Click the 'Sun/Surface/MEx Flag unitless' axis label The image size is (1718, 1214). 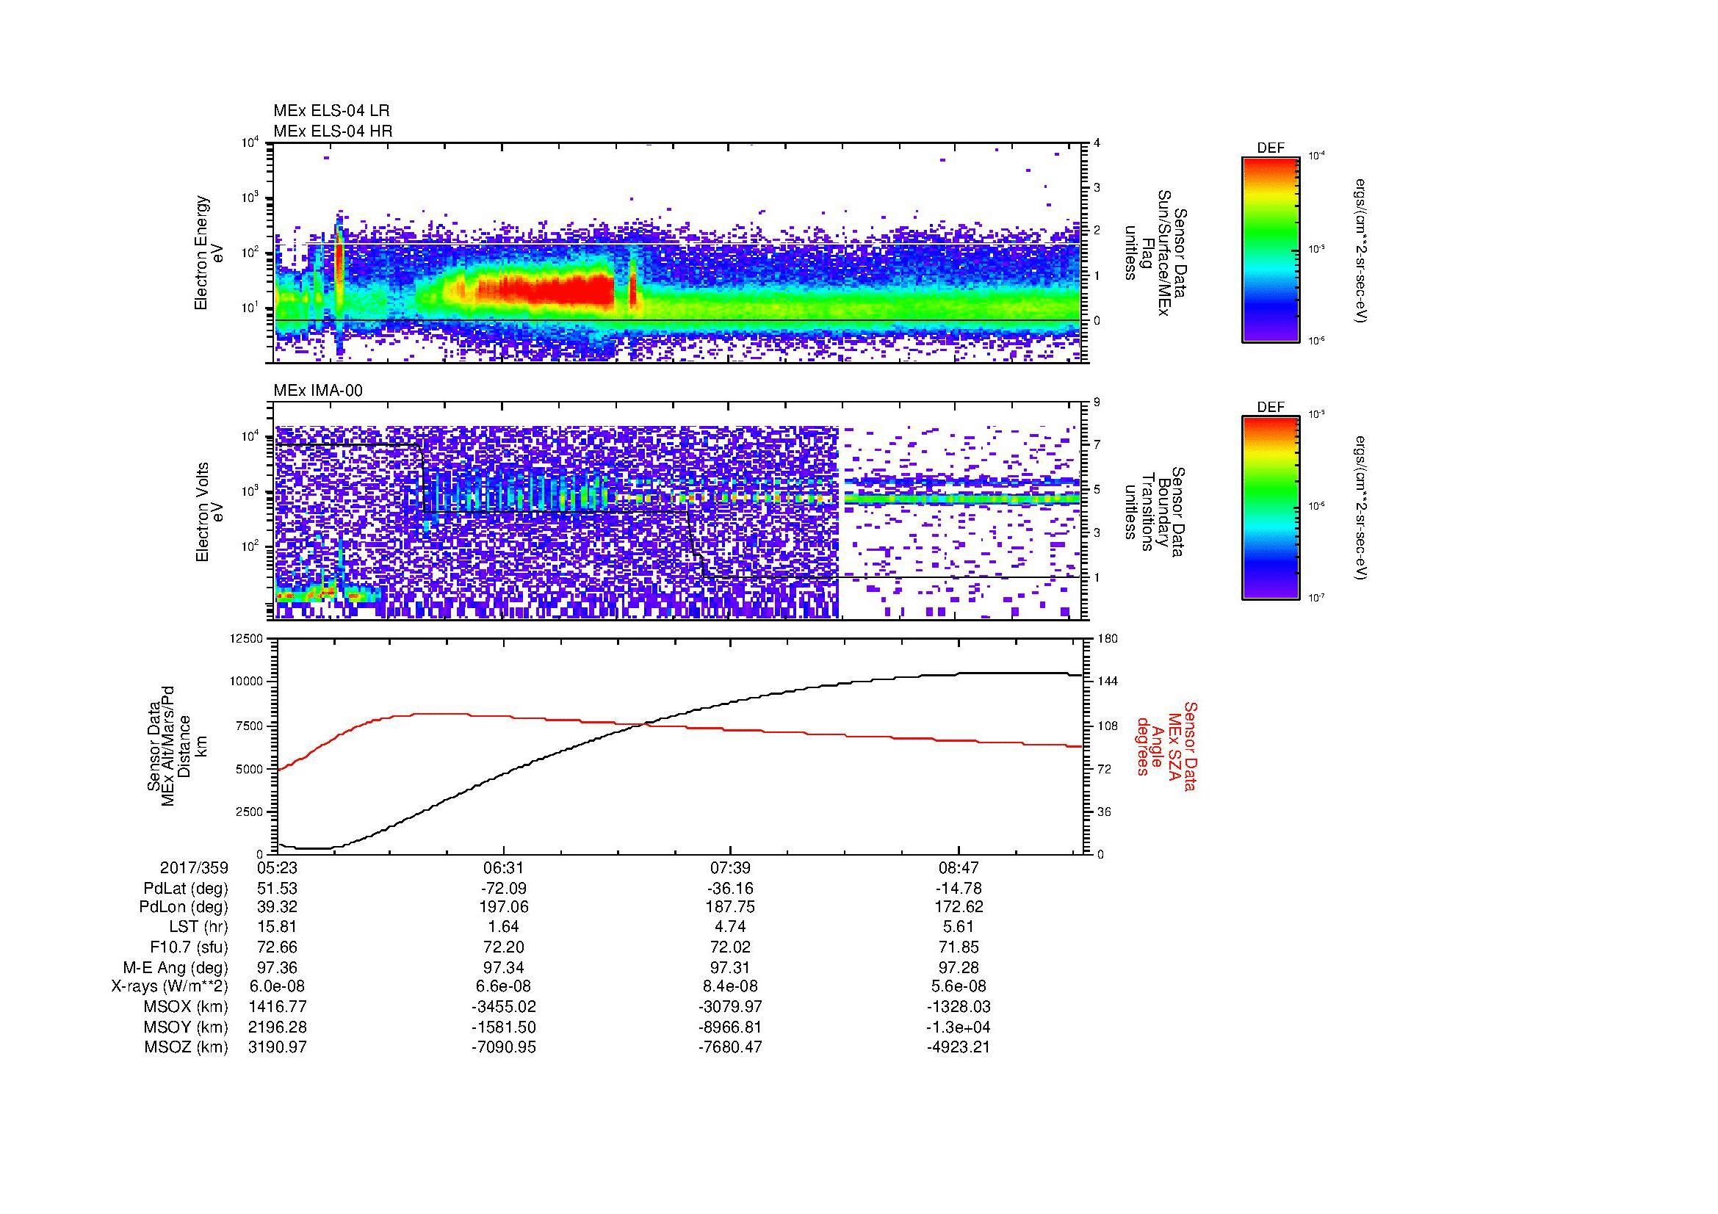(1155, 253)
